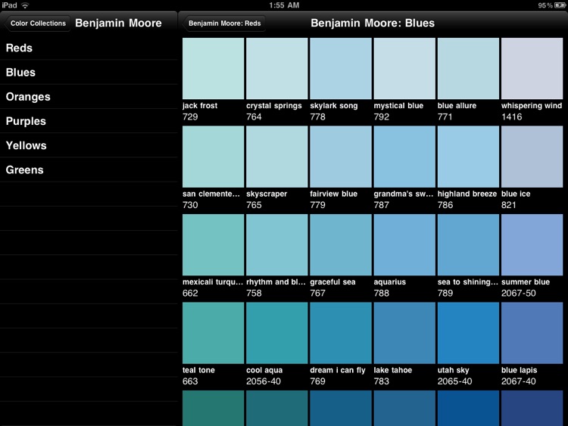
Task: Choose the utah sky swatch
Action: pyautogui.click(x=468, y=333)
